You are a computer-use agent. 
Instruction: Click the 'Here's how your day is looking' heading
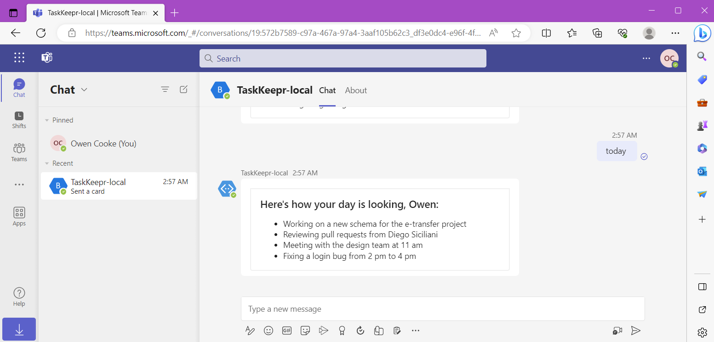point(349,204)
